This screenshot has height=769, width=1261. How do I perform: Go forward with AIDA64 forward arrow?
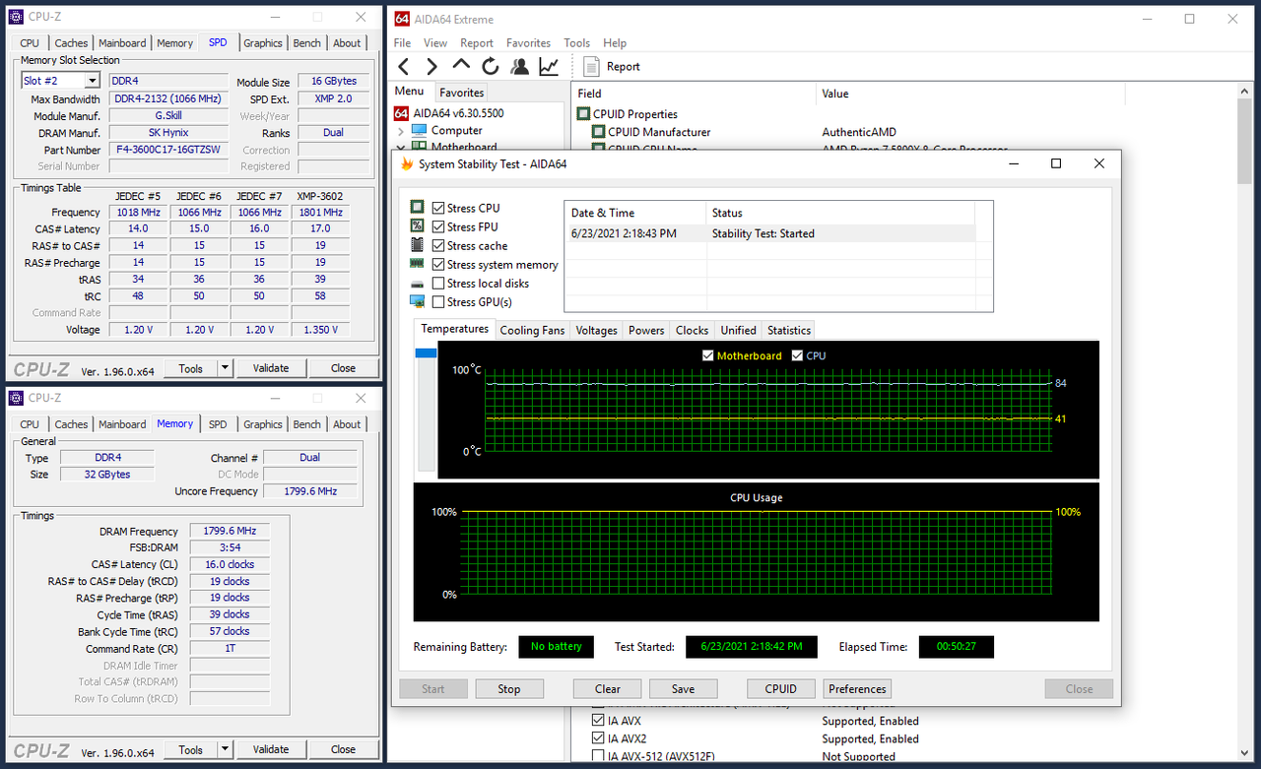pyautogui.click(x=431, y=66)
